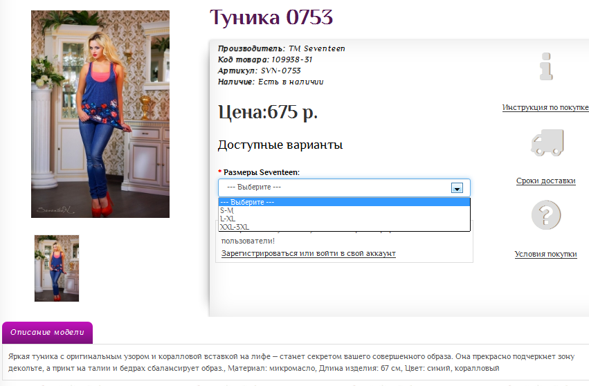Click the large tunic product photo
The image size is (589, 386).
(100, 113)
